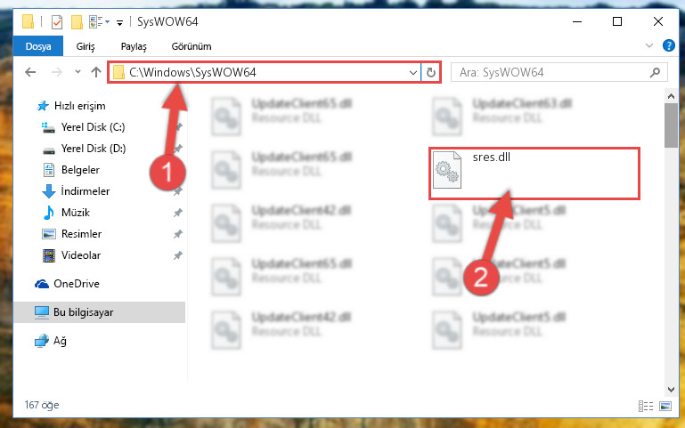
Task: Go up one folder level arrow
Action: pyautogui.click(x=96, y=72)
